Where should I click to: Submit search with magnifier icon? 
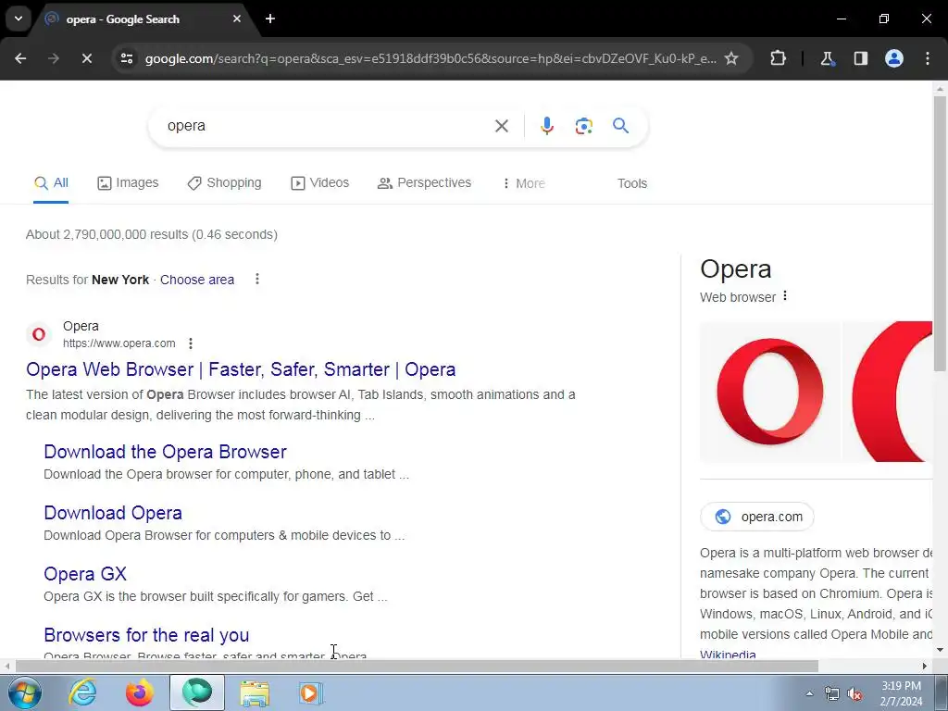click(x=621, y=126)
